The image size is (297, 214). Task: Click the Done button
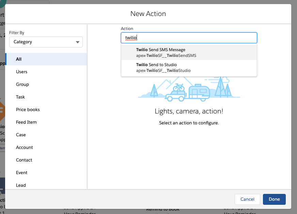pyautogui.click(x=274, y=199)
